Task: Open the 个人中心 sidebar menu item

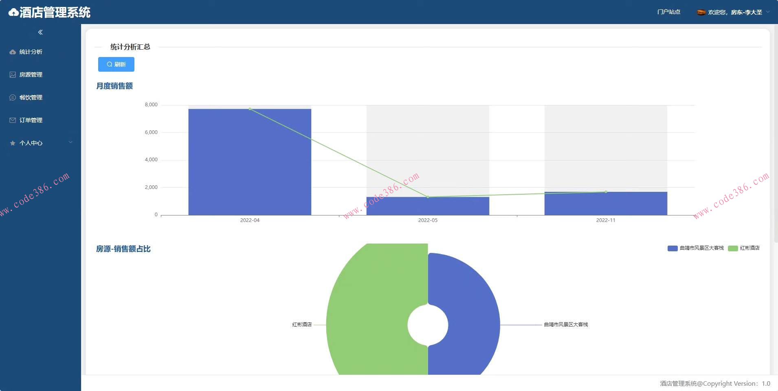Action: click(40, 143)
